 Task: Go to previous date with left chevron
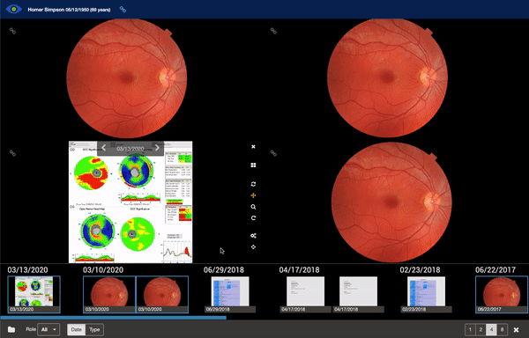point(104,148)
